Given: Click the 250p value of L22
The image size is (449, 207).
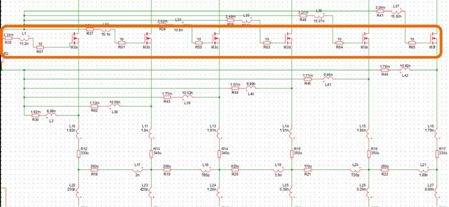Looking at the screenshot, I should tap(71, 189).
